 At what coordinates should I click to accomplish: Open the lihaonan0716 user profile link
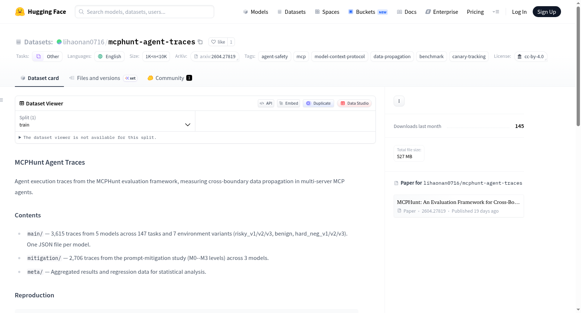[x=84, y=42]
